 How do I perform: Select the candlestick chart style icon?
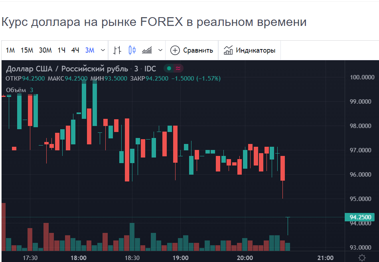click(x=132, y=50)
